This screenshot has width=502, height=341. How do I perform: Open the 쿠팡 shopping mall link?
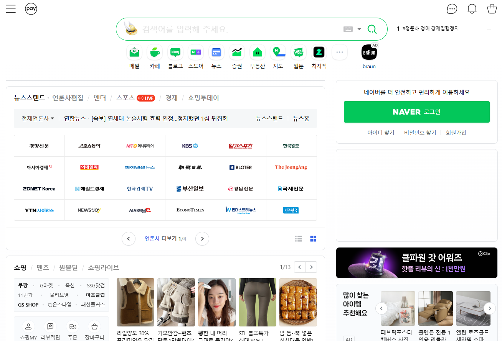point(23,285)
